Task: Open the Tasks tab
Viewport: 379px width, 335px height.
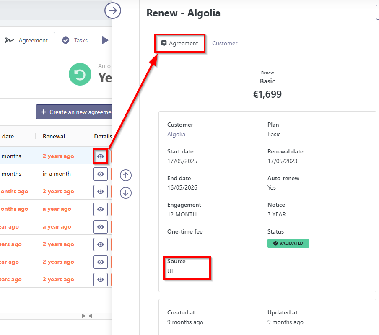Action: coord(80,40)
